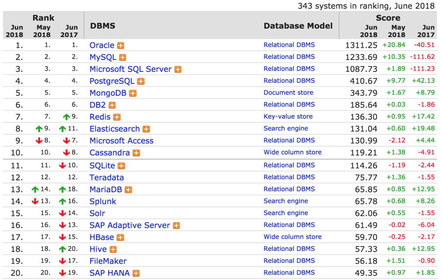This screenshot has width=442, height=280.
Task: Open the Microsoft Access link
Action: [121, 141]
